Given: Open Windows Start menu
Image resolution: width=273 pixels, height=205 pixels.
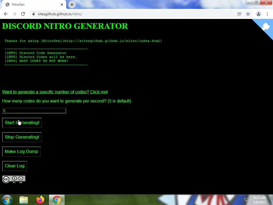Looking at the screenshot, I should pyautogui.click(x=7, y=200).
